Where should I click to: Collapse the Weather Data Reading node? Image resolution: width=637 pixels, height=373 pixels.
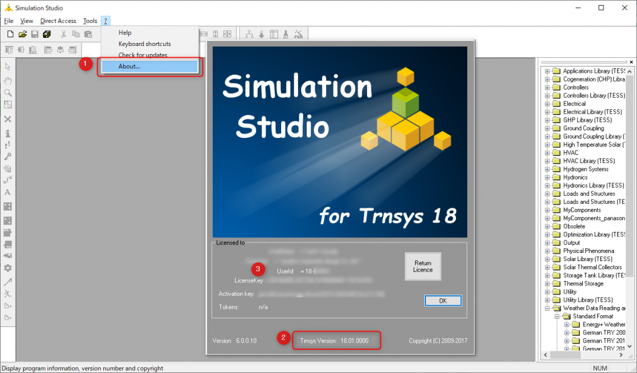pos(549,308)
